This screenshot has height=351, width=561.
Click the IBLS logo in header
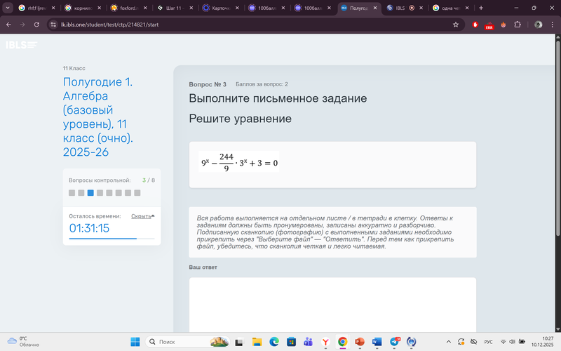[22, 45]
